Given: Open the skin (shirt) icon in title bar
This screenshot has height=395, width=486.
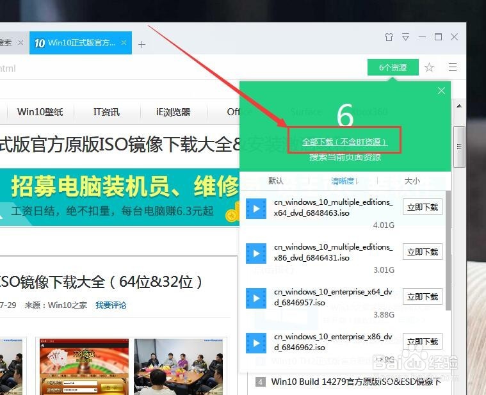Looking at the screenshot, I should pos(389,37).
